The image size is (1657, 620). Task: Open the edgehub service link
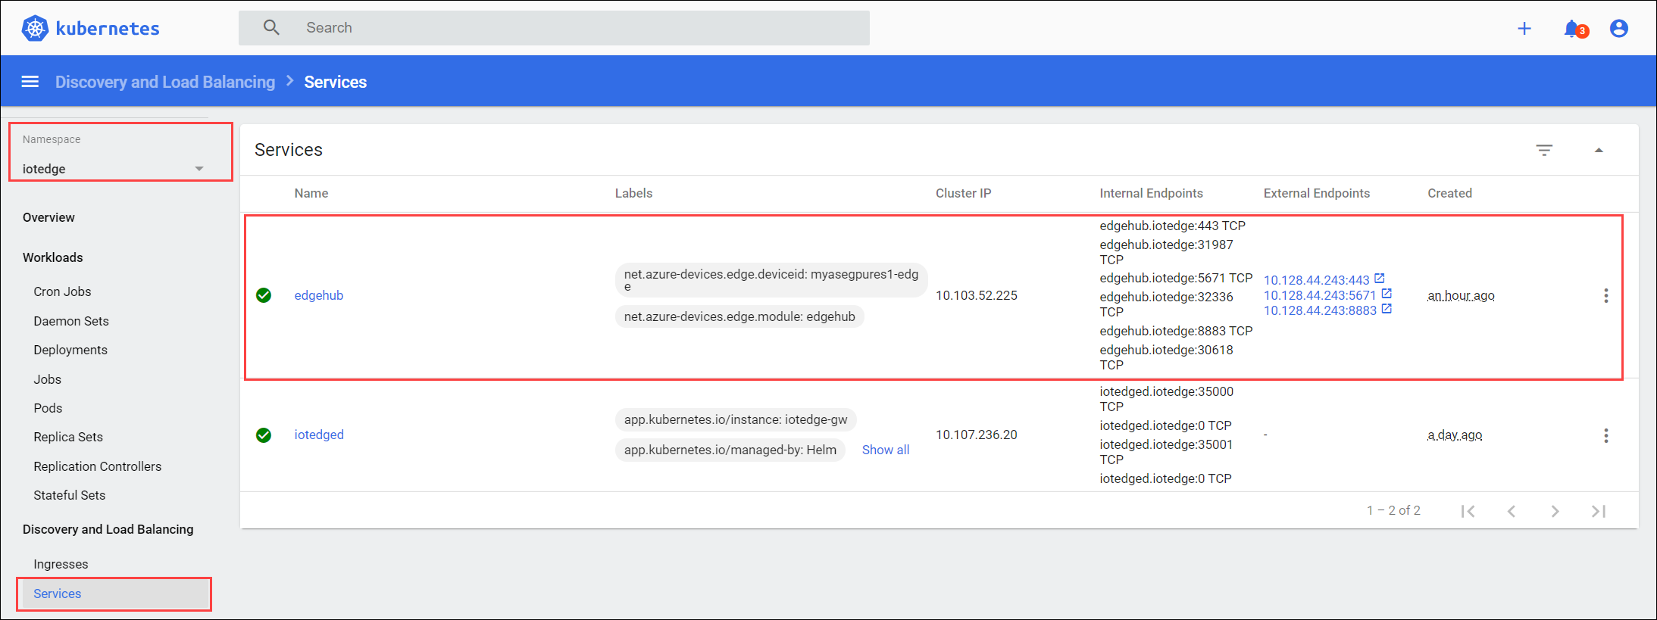[319, 295]
